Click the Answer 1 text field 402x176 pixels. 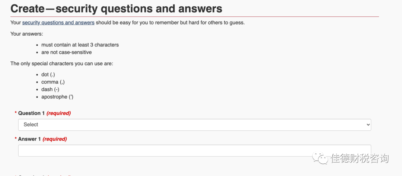click(194, 150)
